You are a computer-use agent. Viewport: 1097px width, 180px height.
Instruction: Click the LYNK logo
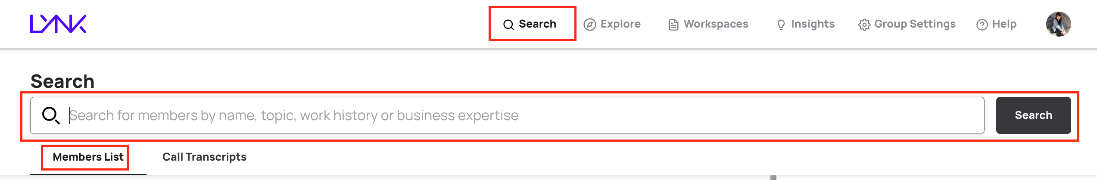point(58,24)
